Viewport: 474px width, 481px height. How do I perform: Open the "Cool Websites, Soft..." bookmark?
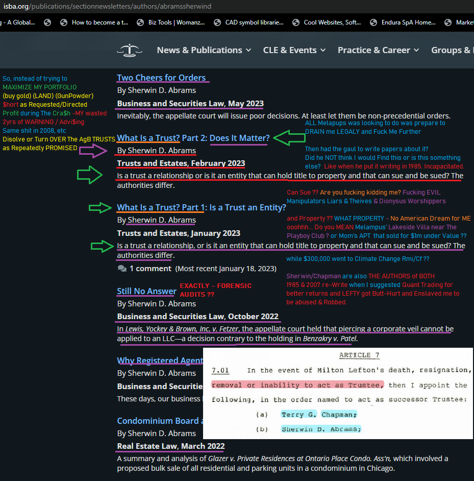327,22
